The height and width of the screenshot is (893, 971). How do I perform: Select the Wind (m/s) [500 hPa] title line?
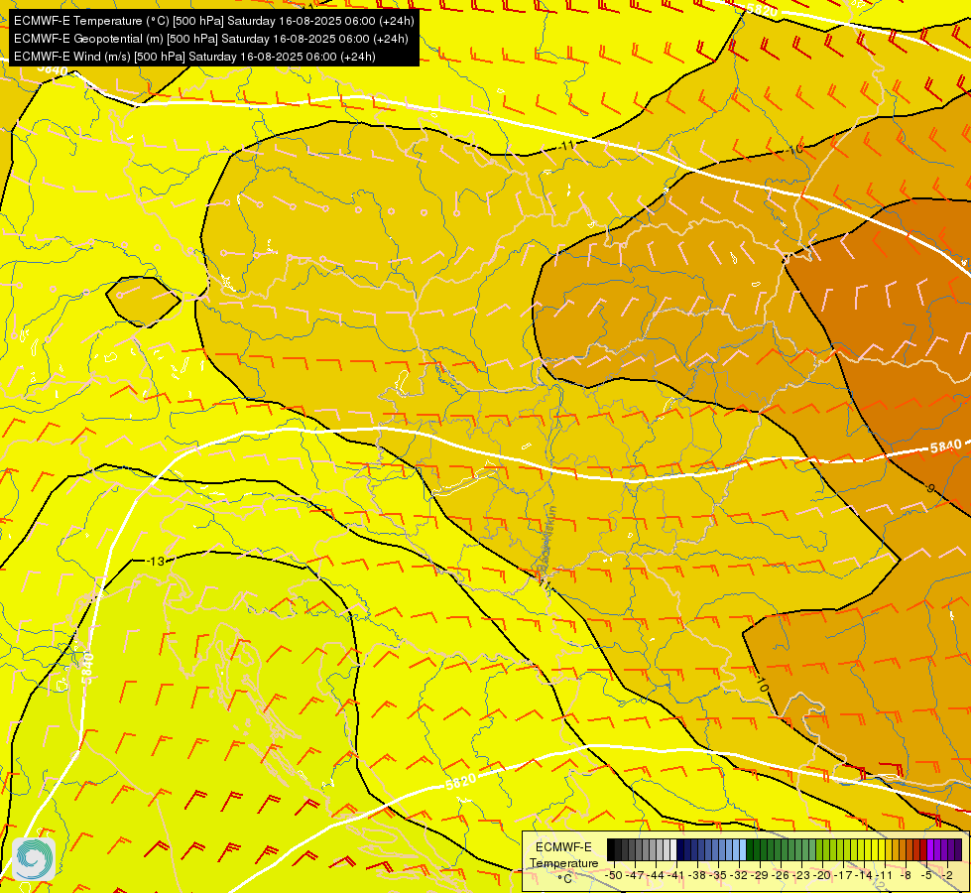coord(194,57)
